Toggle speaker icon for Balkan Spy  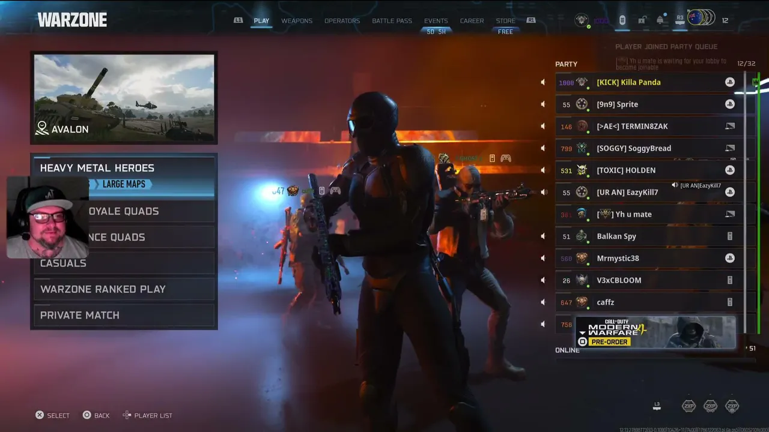click(x=543, y=236)
